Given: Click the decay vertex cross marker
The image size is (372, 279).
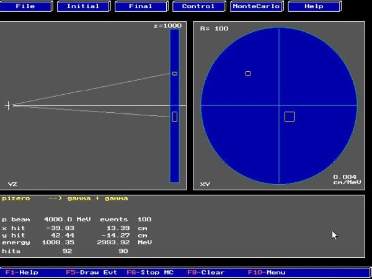Looking at the screenshot, I should point(8,105).
